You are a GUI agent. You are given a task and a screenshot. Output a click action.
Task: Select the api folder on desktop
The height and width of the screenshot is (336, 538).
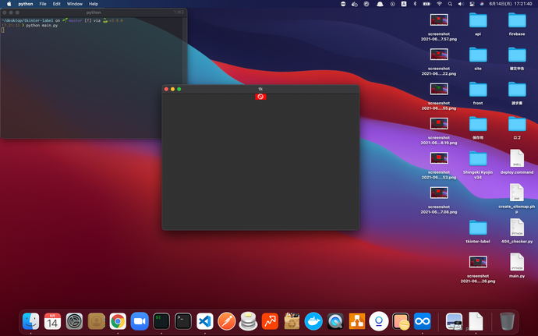(x=478, y=20)
